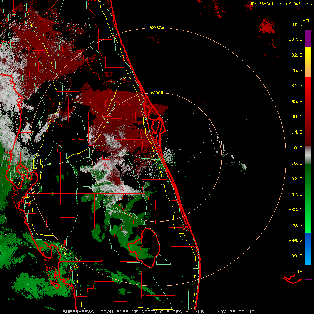Click the -47.6 velocity scale value
This screenshot has height=314, width=314.
(296, 194)
